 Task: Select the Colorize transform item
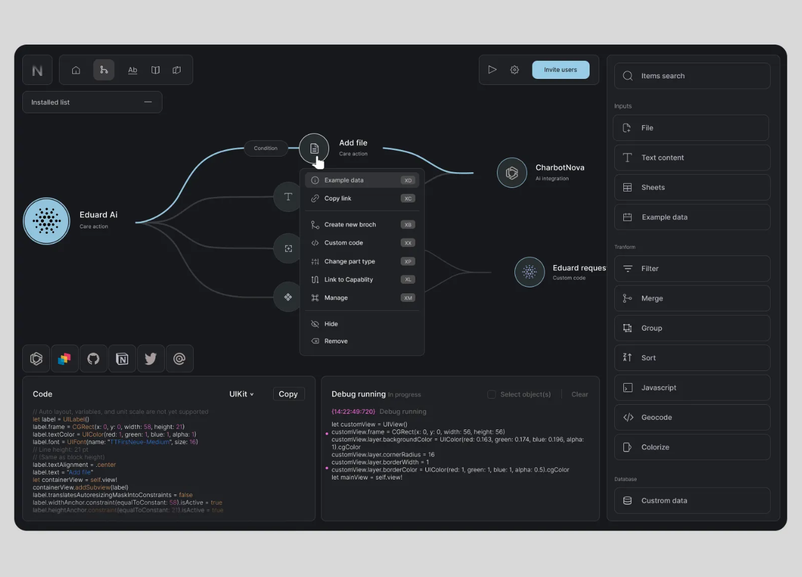[691, 447]
